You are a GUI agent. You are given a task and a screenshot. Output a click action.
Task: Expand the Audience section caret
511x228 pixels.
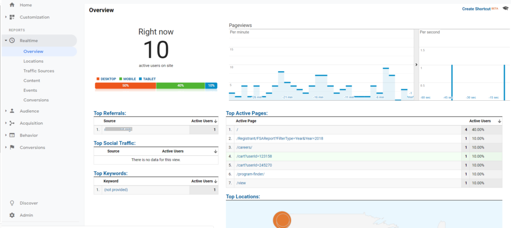click(x=6, y=111)
